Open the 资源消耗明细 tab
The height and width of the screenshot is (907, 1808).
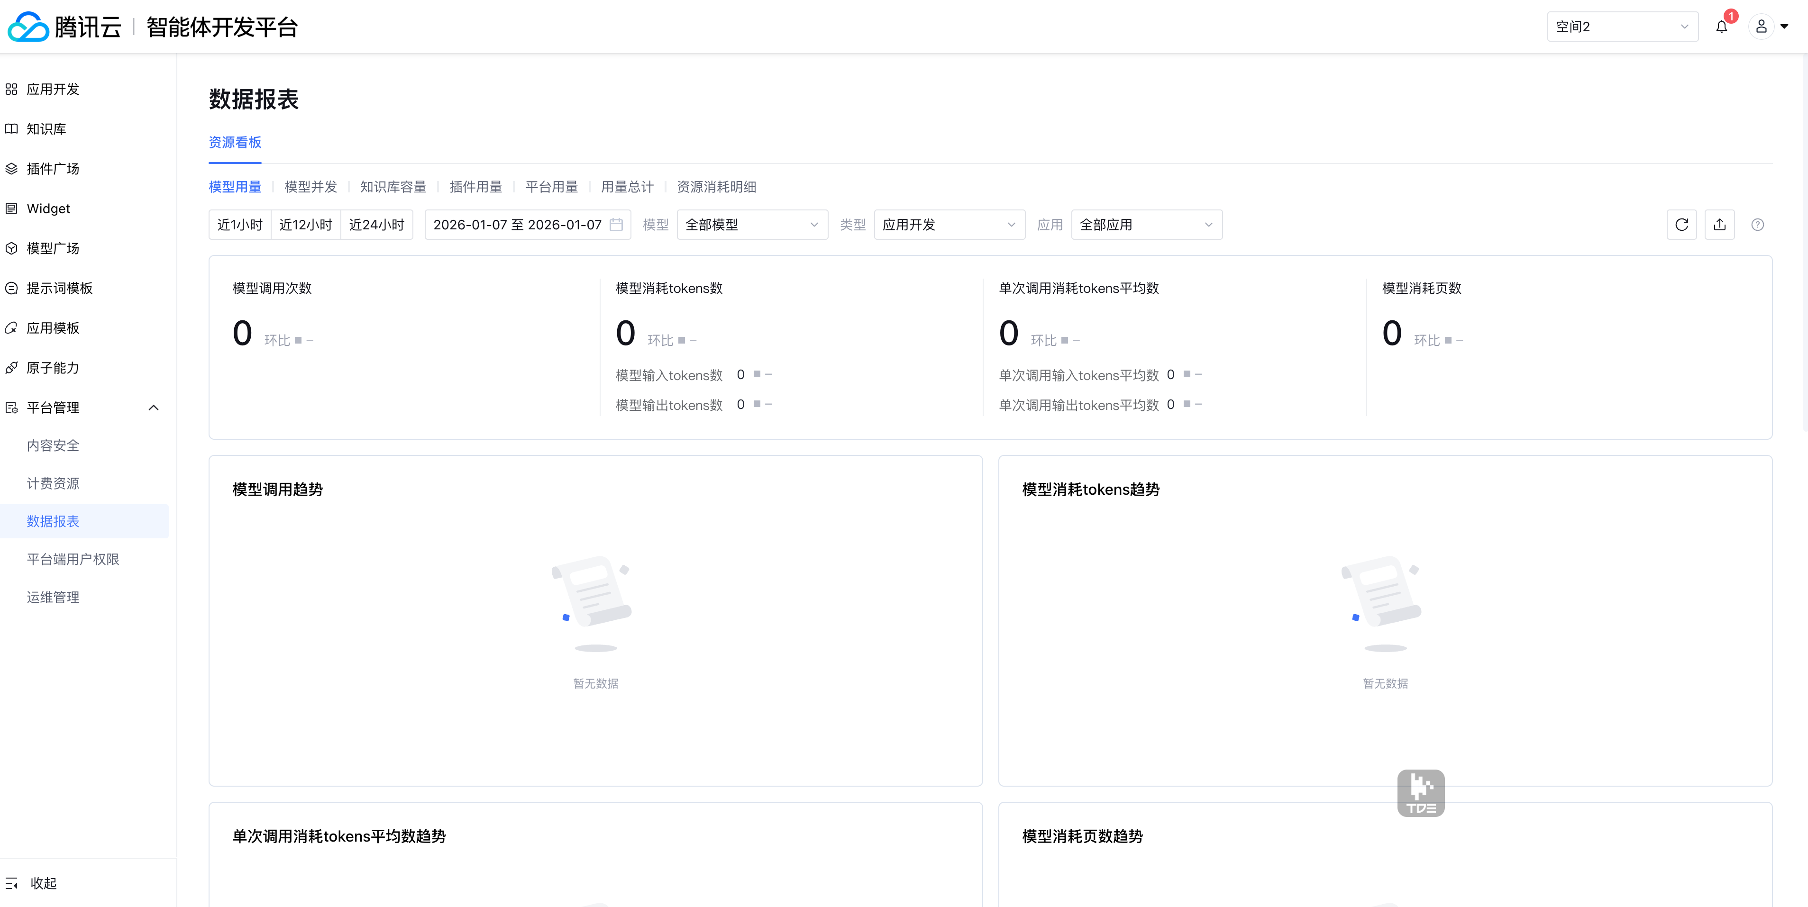point(717,187)
